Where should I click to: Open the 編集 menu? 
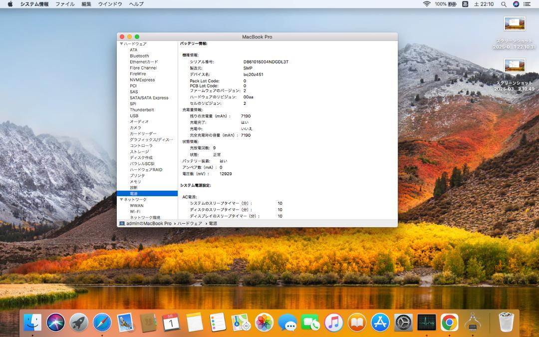(x=86, y=4)
